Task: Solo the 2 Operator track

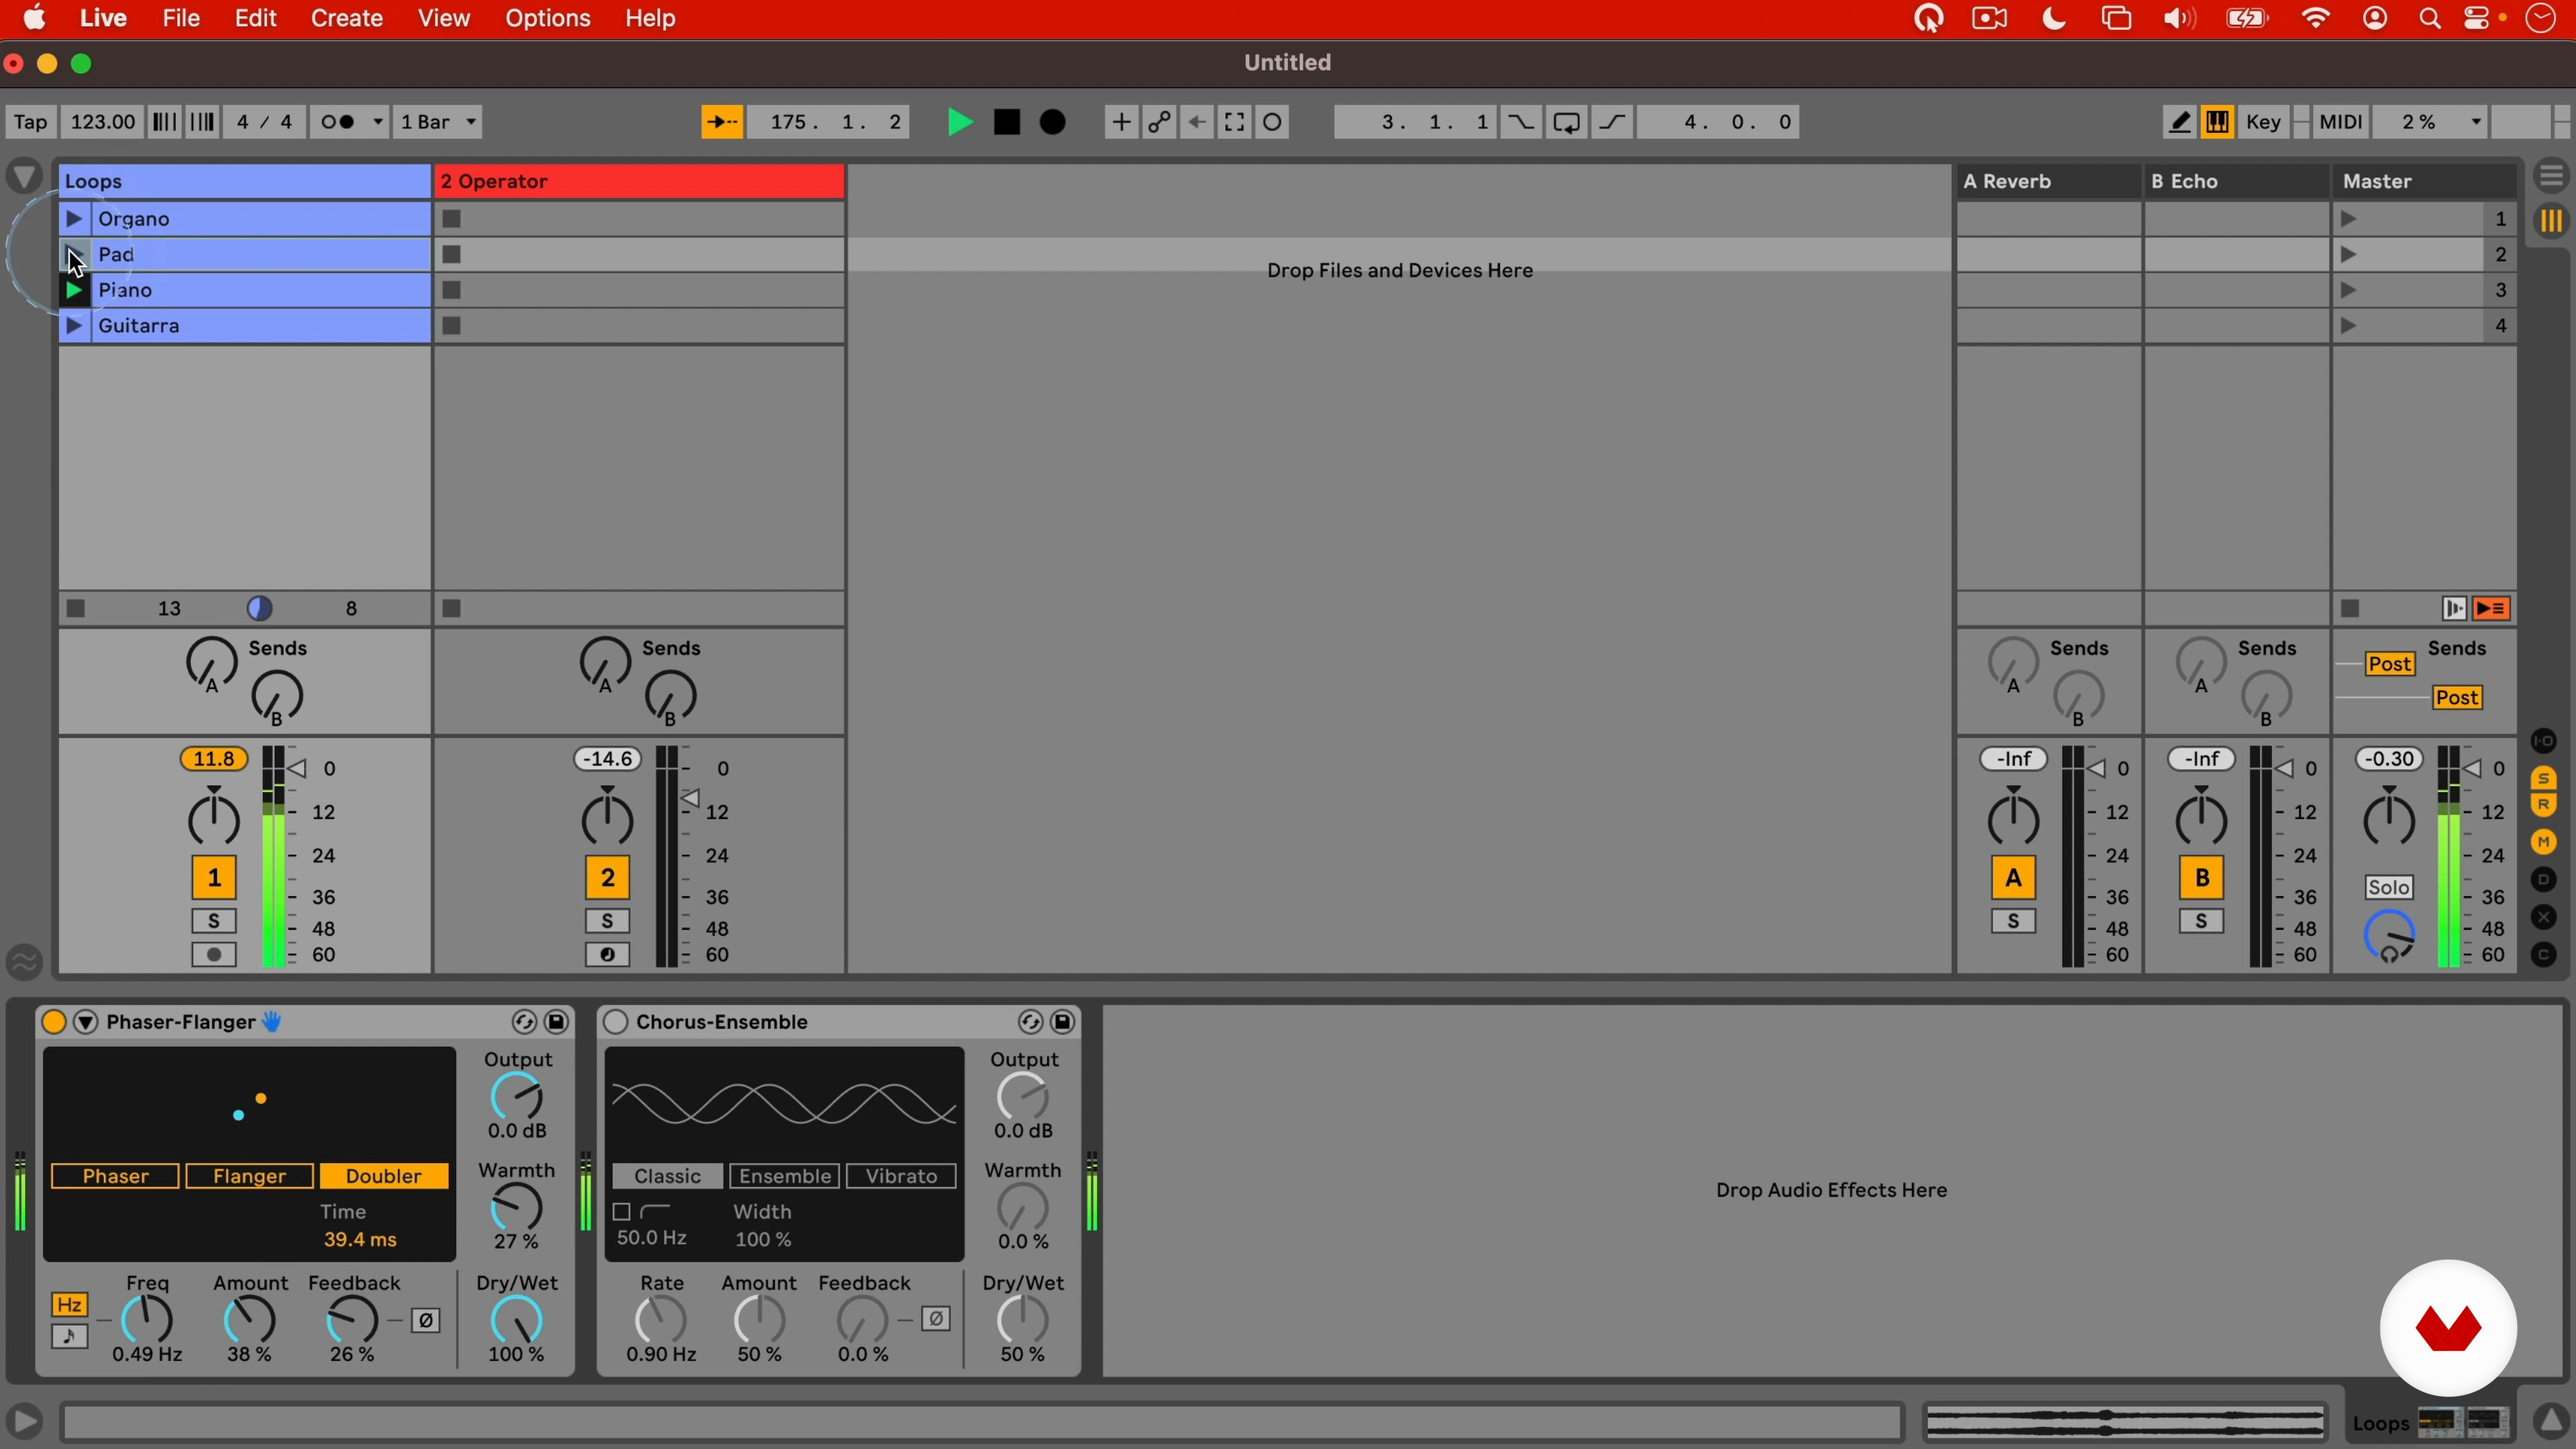Action: (607, 921)
